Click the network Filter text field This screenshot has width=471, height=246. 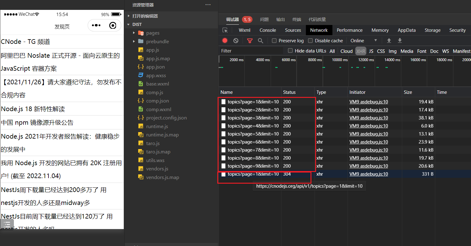252,51
